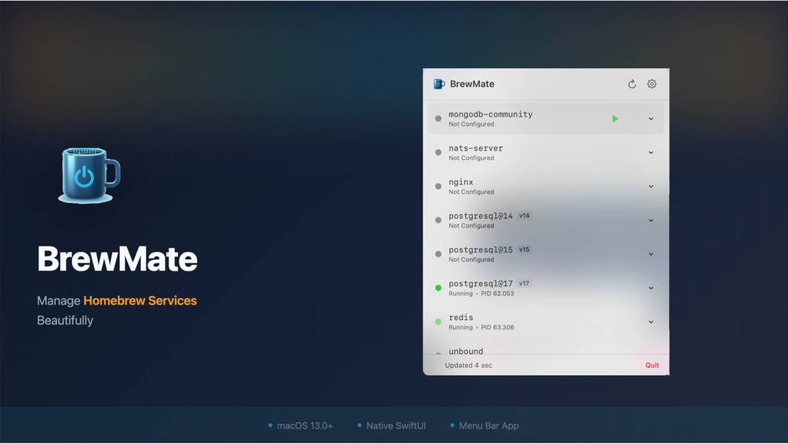Quit BrewMate with the red Quit button
This screenshot has height=444, width=788.
[652, 366]
